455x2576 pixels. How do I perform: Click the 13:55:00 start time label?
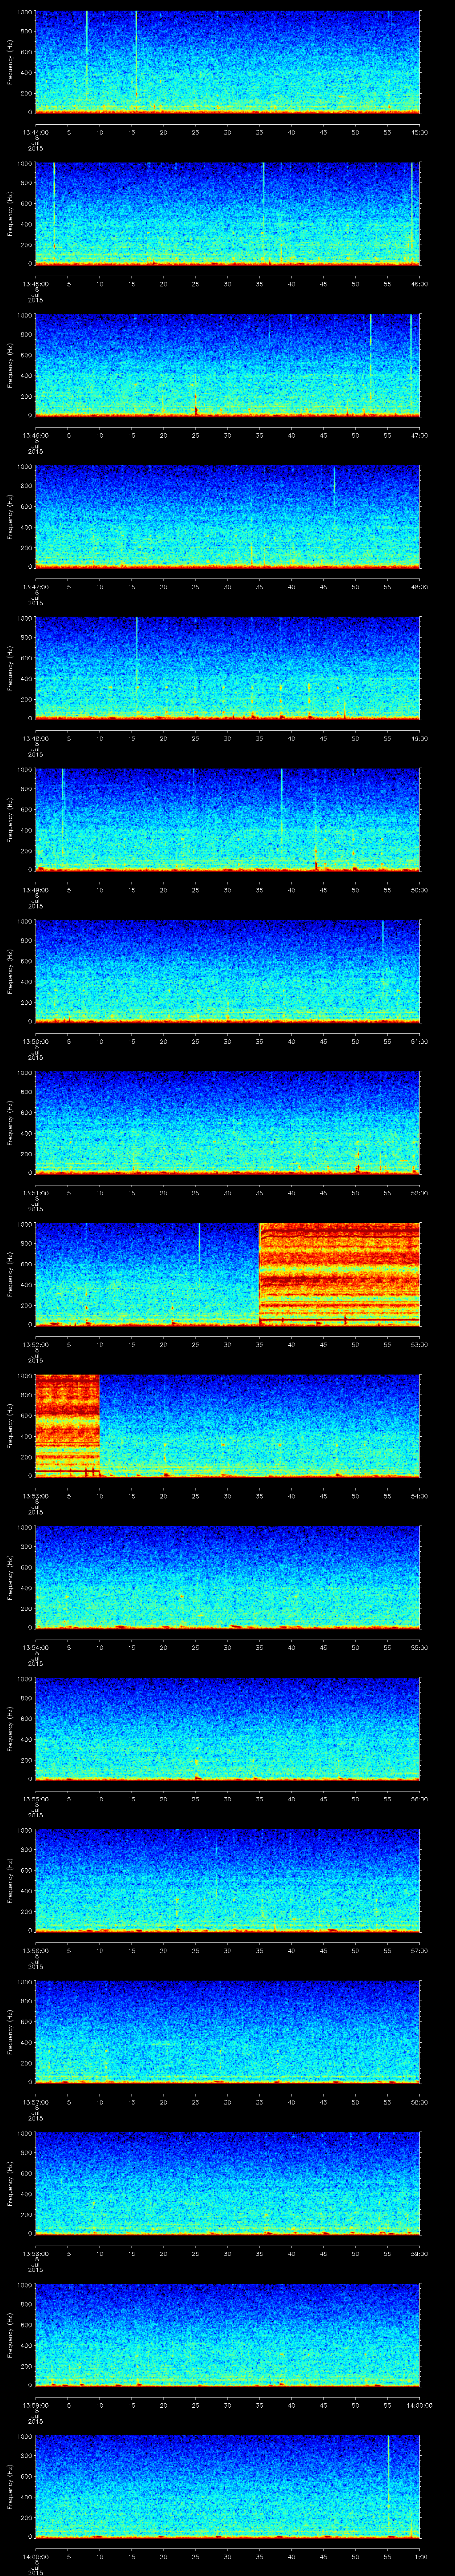point(35,1799)
